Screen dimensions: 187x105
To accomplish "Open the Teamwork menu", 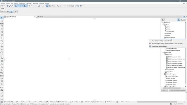I will pos(35,3).
